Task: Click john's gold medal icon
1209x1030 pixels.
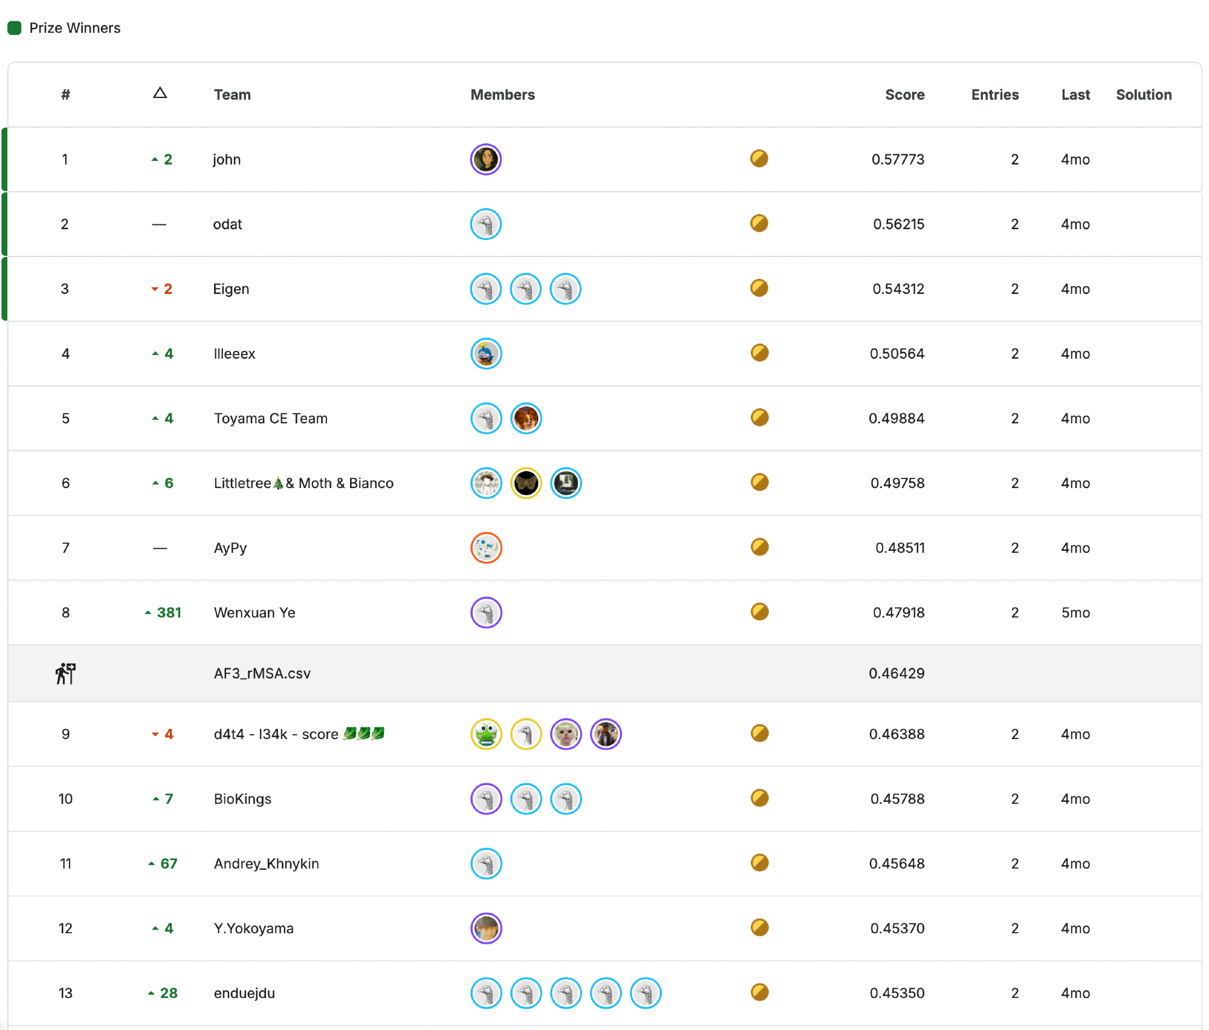Action: [x=759, y=158]
